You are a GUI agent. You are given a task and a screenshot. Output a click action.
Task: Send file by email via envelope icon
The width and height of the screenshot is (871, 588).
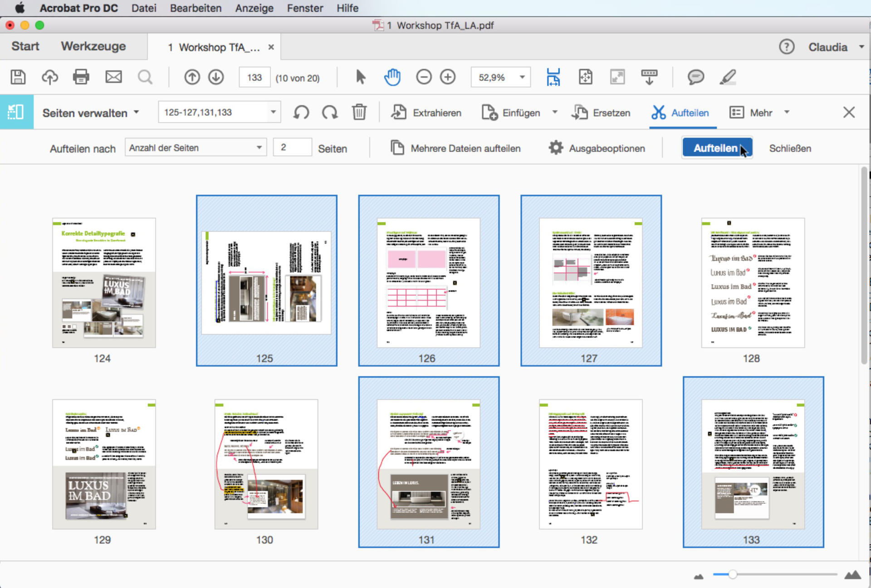click(x=113, y=77)
